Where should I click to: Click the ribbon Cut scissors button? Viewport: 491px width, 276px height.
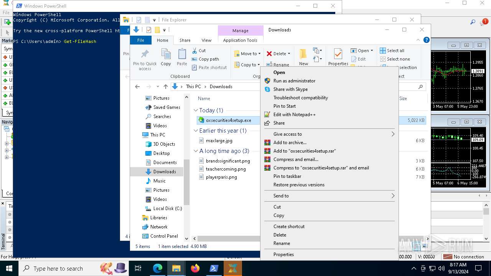pos(199,51)
